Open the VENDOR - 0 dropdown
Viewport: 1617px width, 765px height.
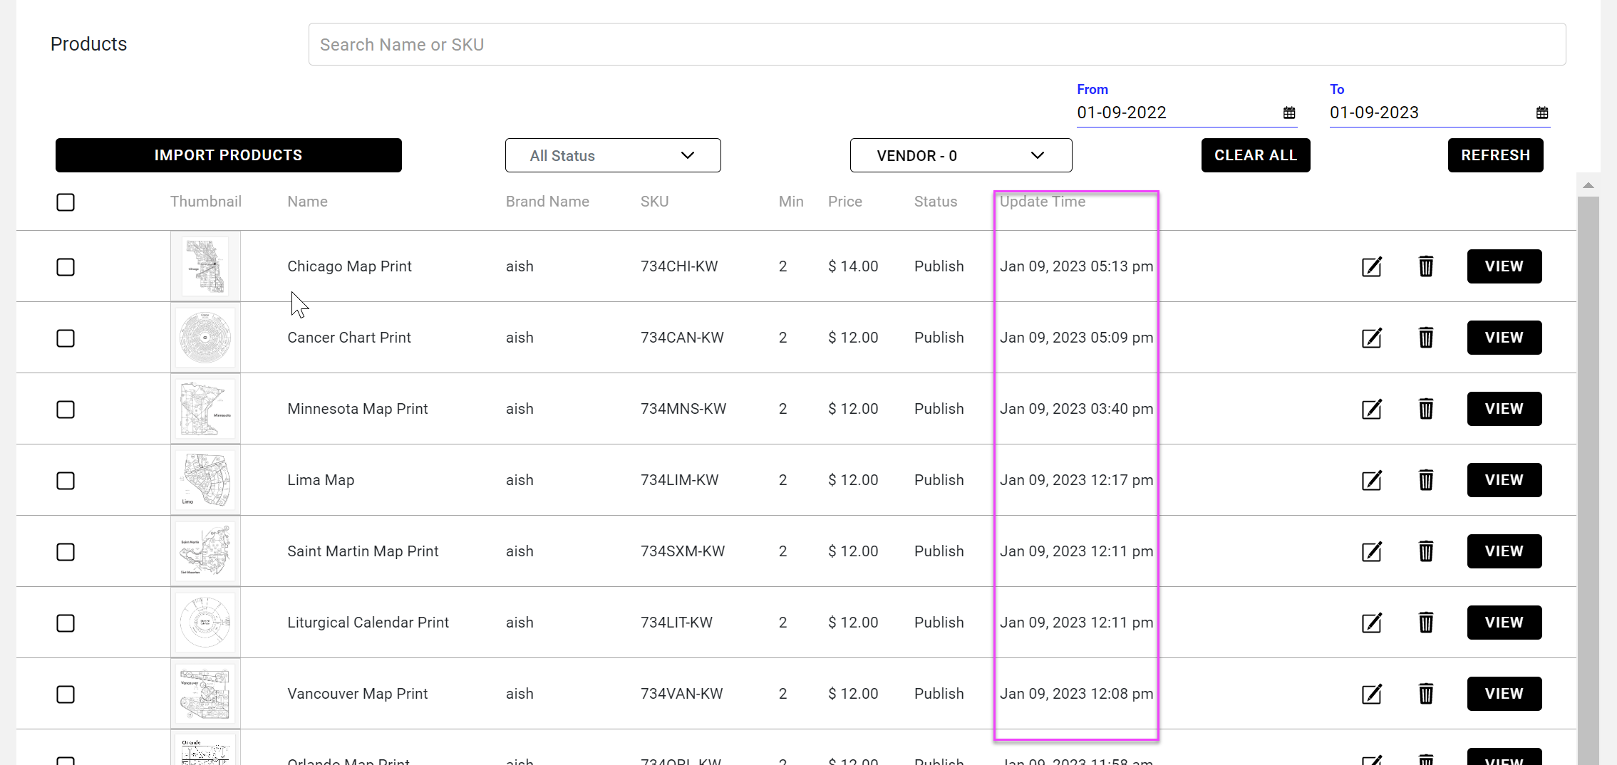click(960, 155)
